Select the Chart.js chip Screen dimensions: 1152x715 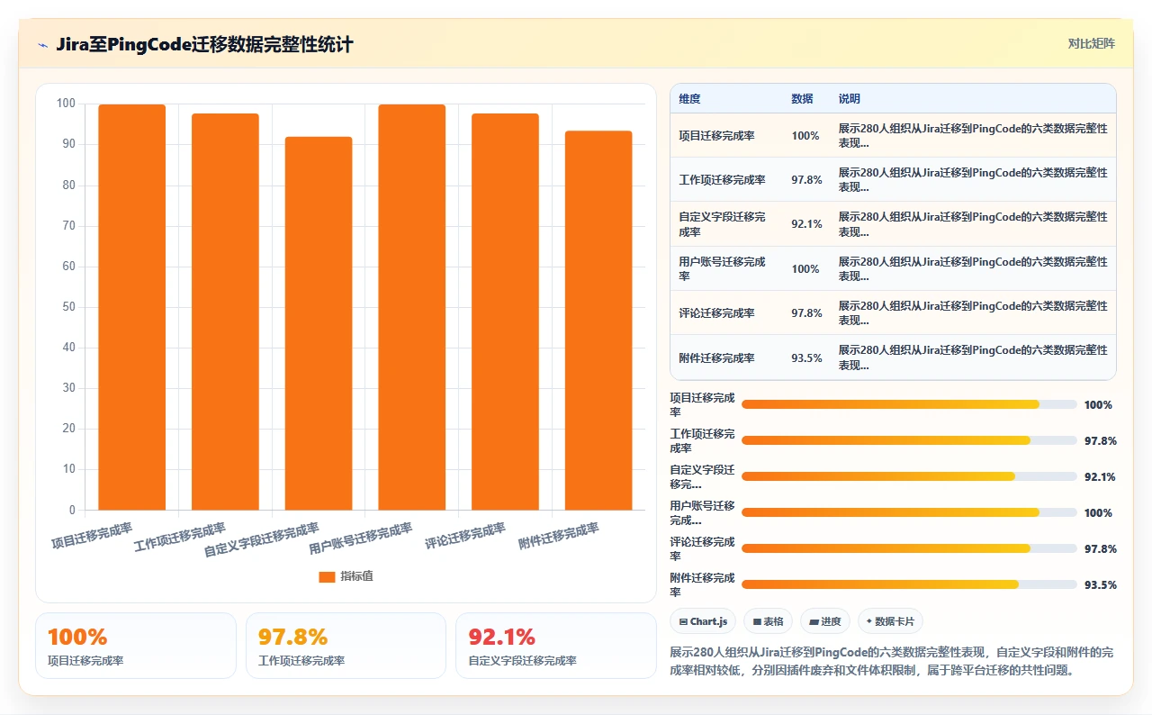pos(703,621)
